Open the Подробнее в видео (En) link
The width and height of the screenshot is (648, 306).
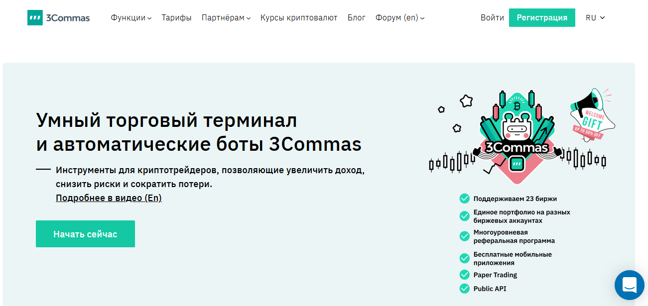(x=109, y=198)
